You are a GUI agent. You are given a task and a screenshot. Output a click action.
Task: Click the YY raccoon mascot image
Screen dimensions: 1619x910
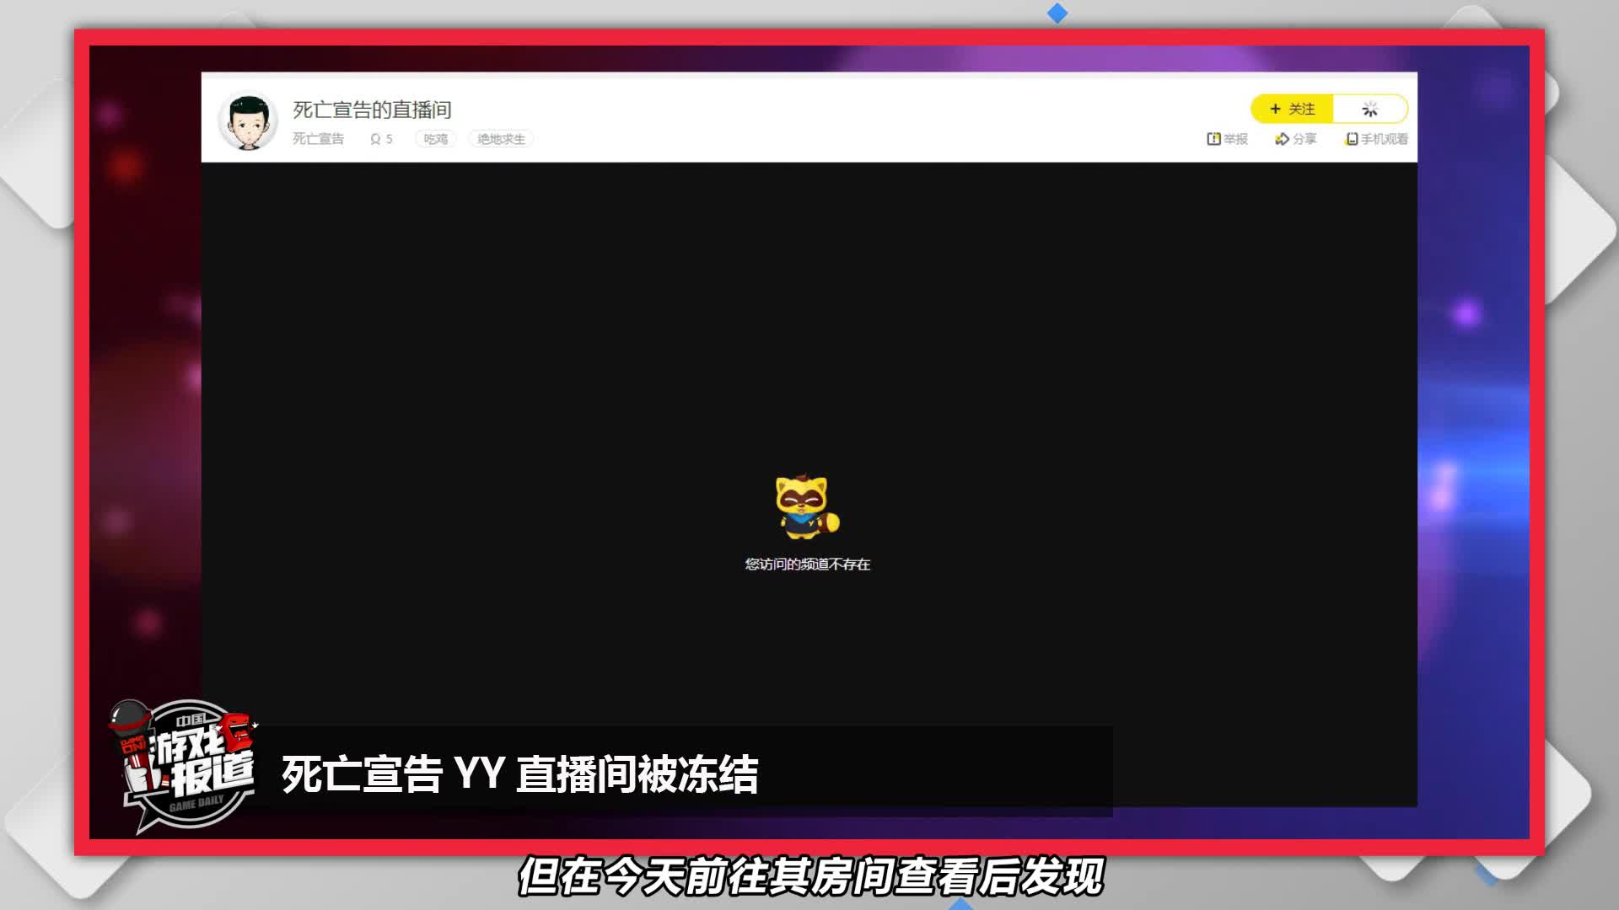pos(807,506)
